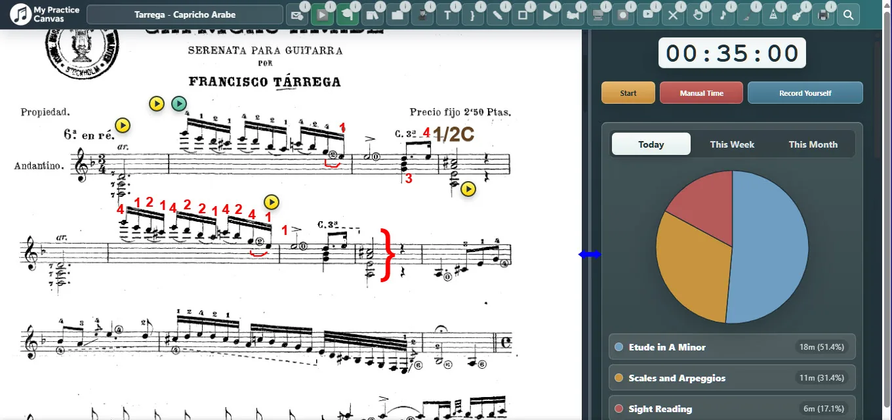Open the guitar tuner icon
Viewport: 892px width, 420px height.
tap(798, 15)
